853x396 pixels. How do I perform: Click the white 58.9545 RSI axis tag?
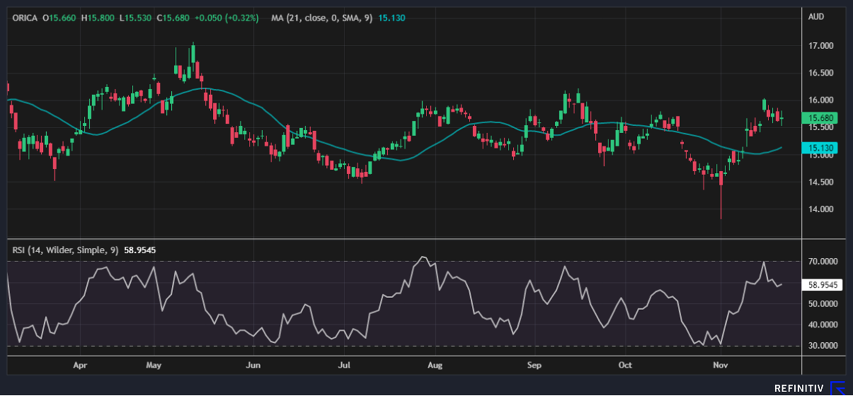[x=821, y=285]
